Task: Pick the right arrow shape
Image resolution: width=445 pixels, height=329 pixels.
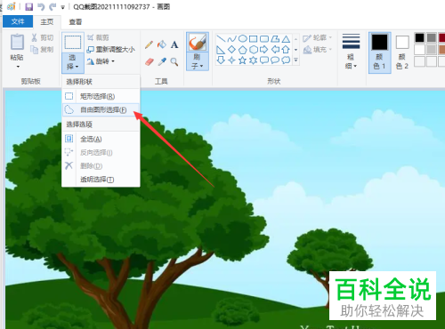Action: click(264, 50)
